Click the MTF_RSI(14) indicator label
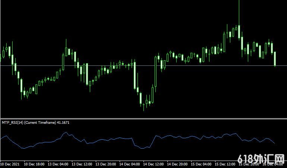This screenshot has width=287, height=168. point(36,123)
